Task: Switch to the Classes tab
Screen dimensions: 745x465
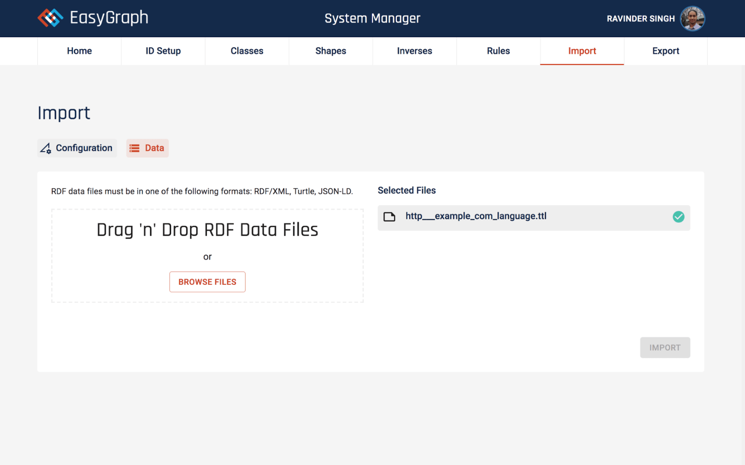Action: click(247, 51)
